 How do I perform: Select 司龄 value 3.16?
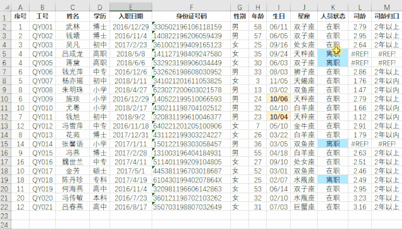[x=360, y=207]
